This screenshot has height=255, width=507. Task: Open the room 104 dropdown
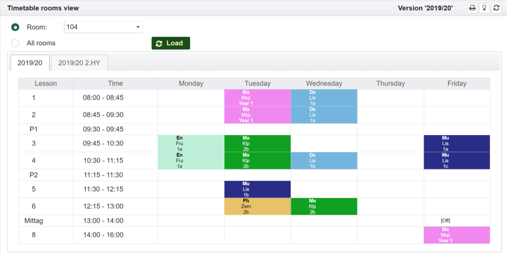pyautogui.click(x=103, y=27)
